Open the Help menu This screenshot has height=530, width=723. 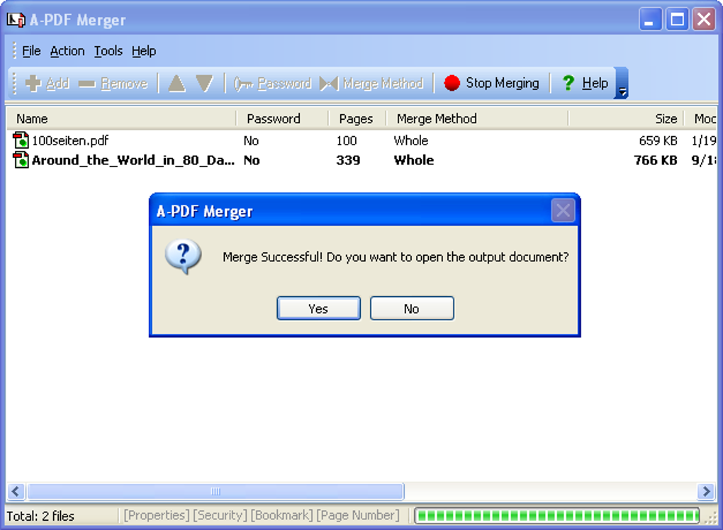click(144, 51)
